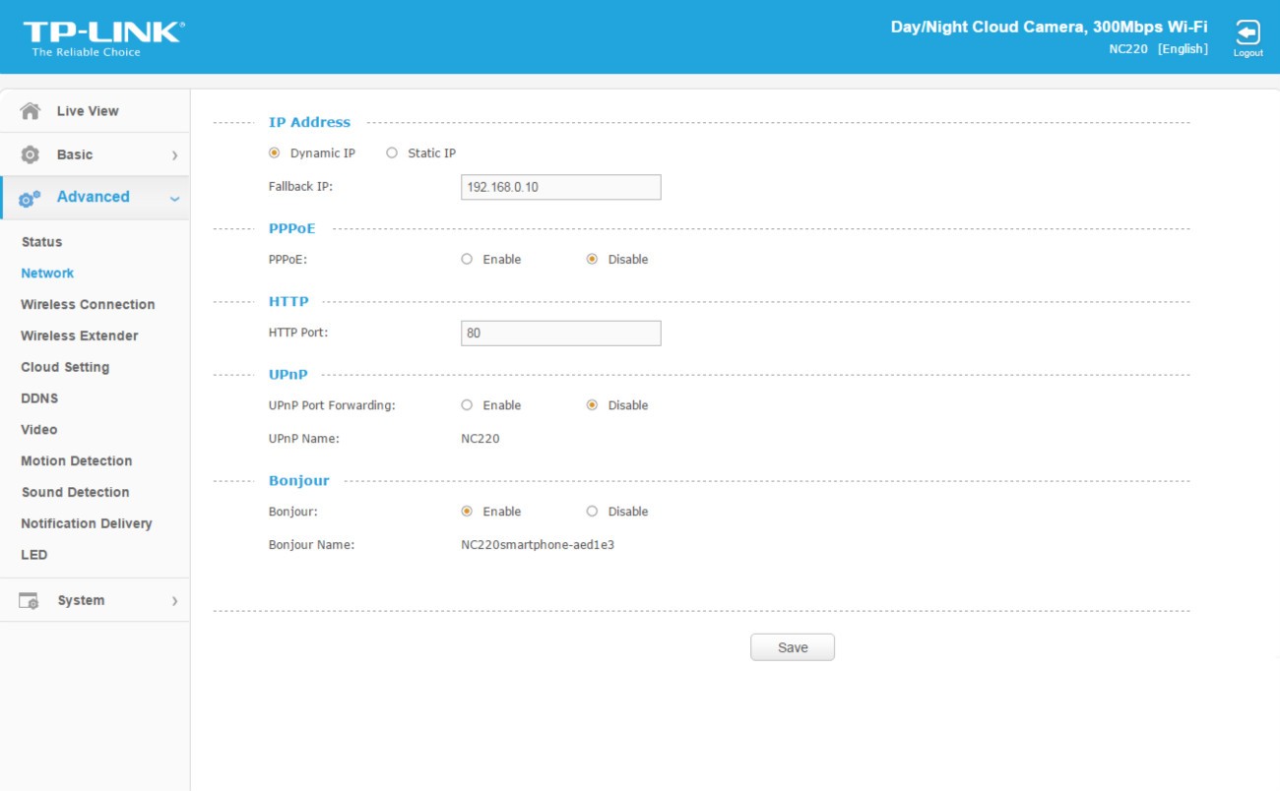
Task: Select the Static IP radio button
Action: coord(392,153)
